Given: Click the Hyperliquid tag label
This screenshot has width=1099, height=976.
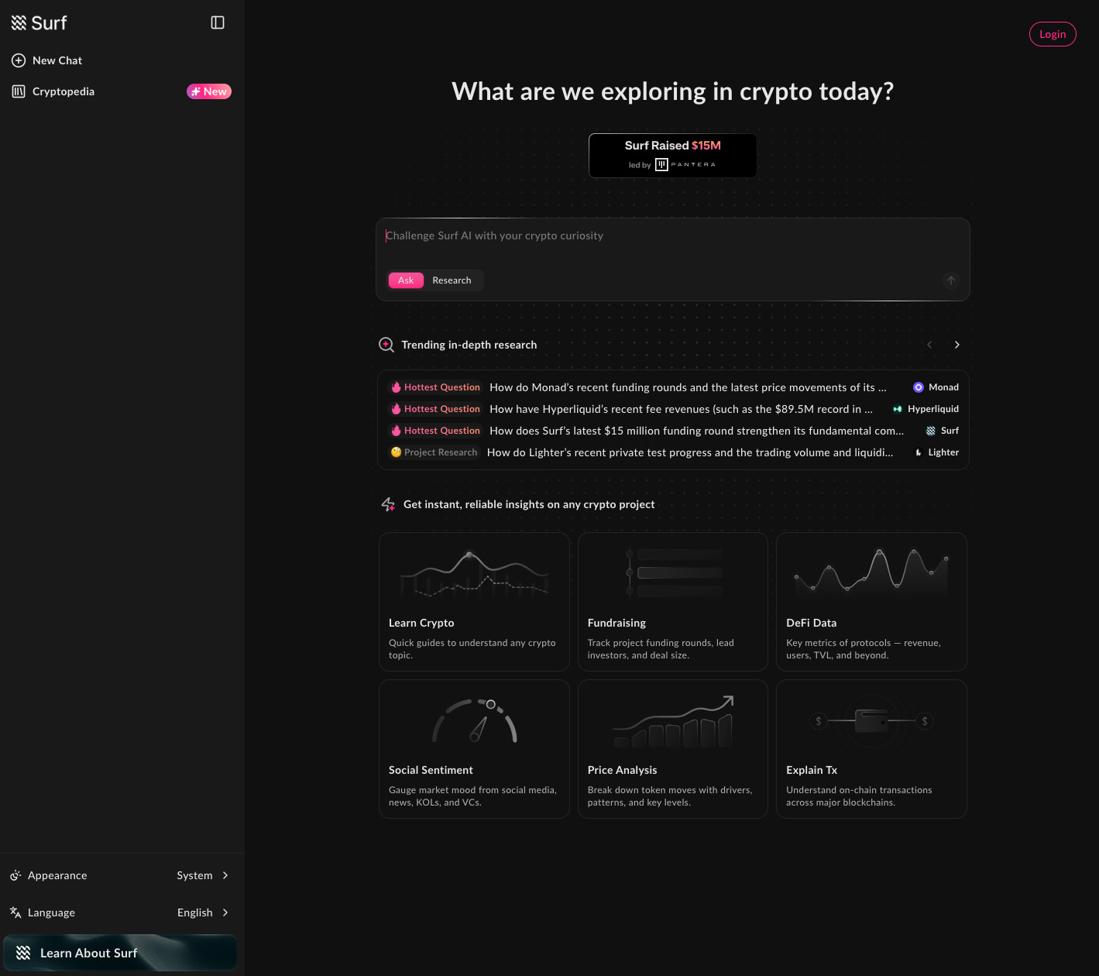Looking at the screenshot, I should [933, 409].
